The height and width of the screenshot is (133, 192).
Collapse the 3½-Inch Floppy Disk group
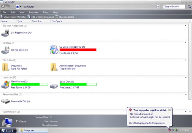point(186,26)
